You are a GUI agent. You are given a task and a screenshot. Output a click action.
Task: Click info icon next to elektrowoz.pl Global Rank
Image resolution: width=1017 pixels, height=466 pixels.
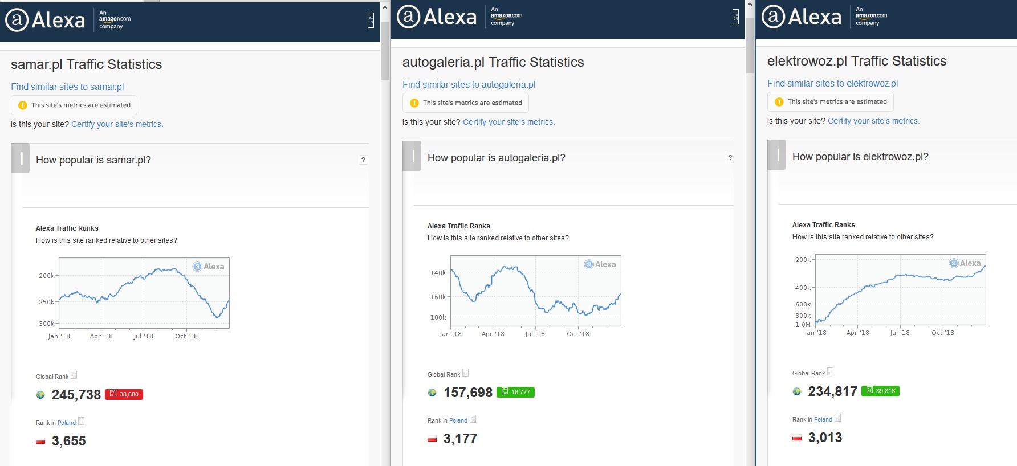830,371
